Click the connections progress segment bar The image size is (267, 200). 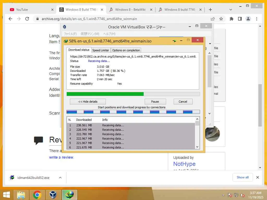coord(133,112)
